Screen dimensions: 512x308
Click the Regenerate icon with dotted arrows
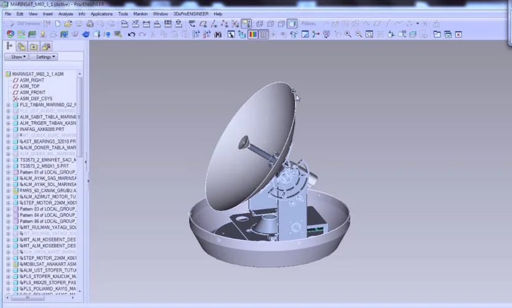click(x=196, y=34)
